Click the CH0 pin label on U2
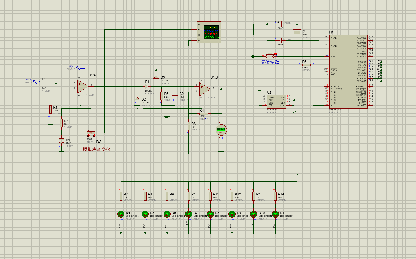 [271, 103]
